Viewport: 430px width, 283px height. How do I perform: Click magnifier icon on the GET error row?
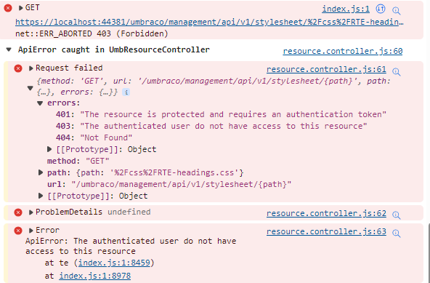(x=397, y=11)
